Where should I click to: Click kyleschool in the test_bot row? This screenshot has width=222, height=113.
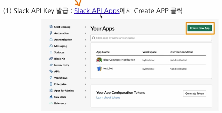tap(149, 69)
